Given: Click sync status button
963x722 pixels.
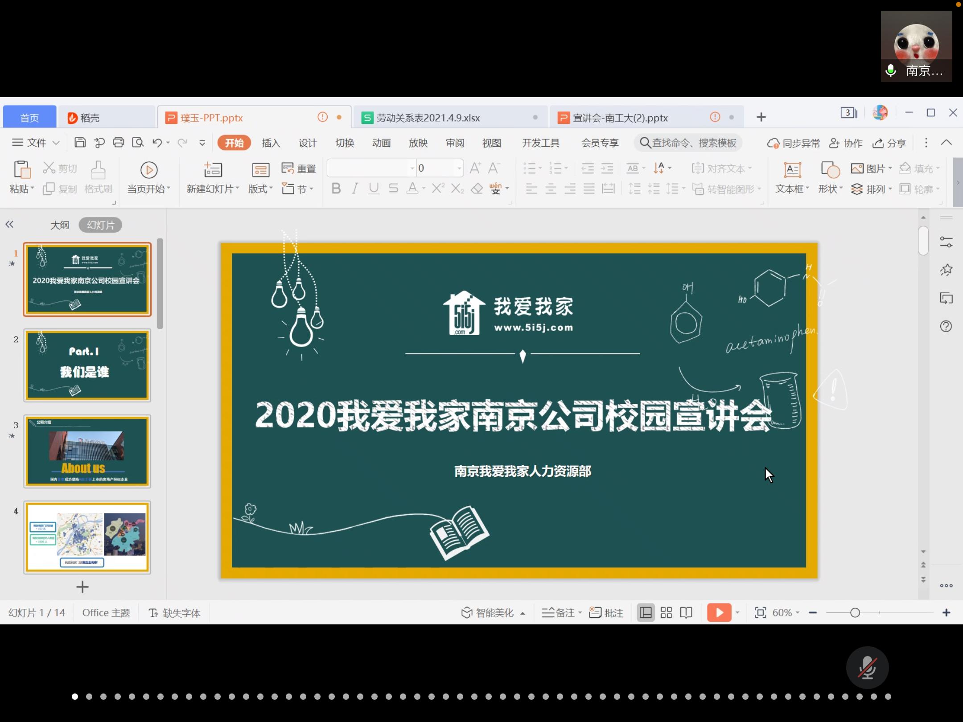Looking at the screenshot, I should pos(793,143).
